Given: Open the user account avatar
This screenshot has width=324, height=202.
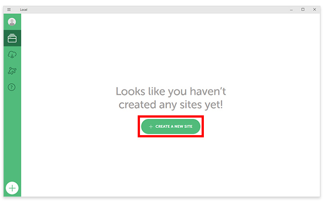Looking at the screenshot, I should (x=12, y=22).
